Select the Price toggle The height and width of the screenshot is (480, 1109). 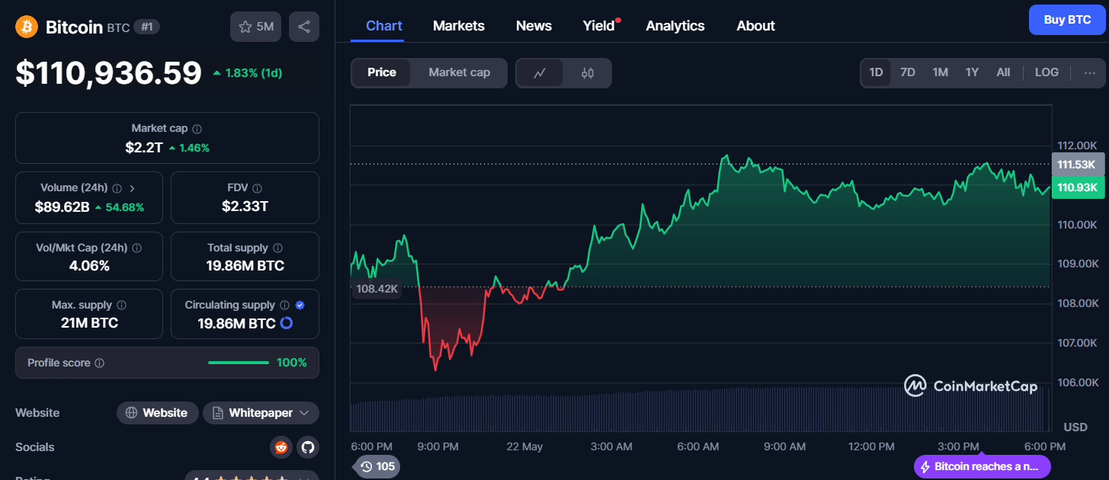382,72
